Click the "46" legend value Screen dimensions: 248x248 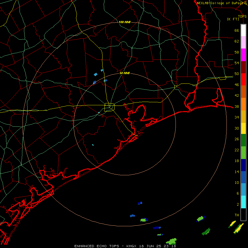(x=237, y=85)
